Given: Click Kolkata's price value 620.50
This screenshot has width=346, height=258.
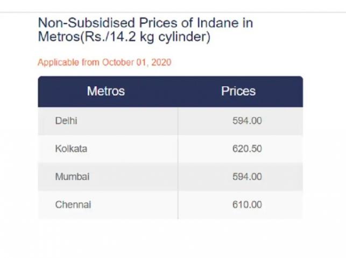Looking at the screenshot, I should [247, 149].
